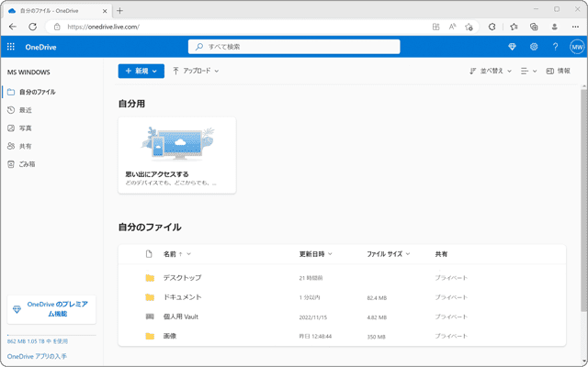Open the 情報 details pane
This screenshot has height=367, width=588.
point(559,71)
